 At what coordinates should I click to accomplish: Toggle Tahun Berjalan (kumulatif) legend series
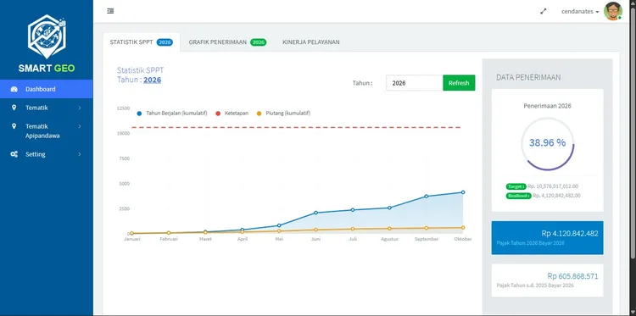(x=172, y=114)
